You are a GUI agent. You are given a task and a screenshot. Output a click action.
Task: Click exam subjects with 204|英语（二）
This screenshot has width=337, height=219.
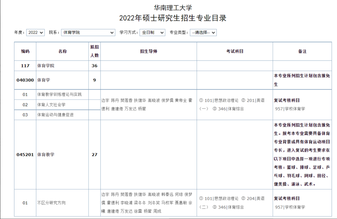click(235, 203)
